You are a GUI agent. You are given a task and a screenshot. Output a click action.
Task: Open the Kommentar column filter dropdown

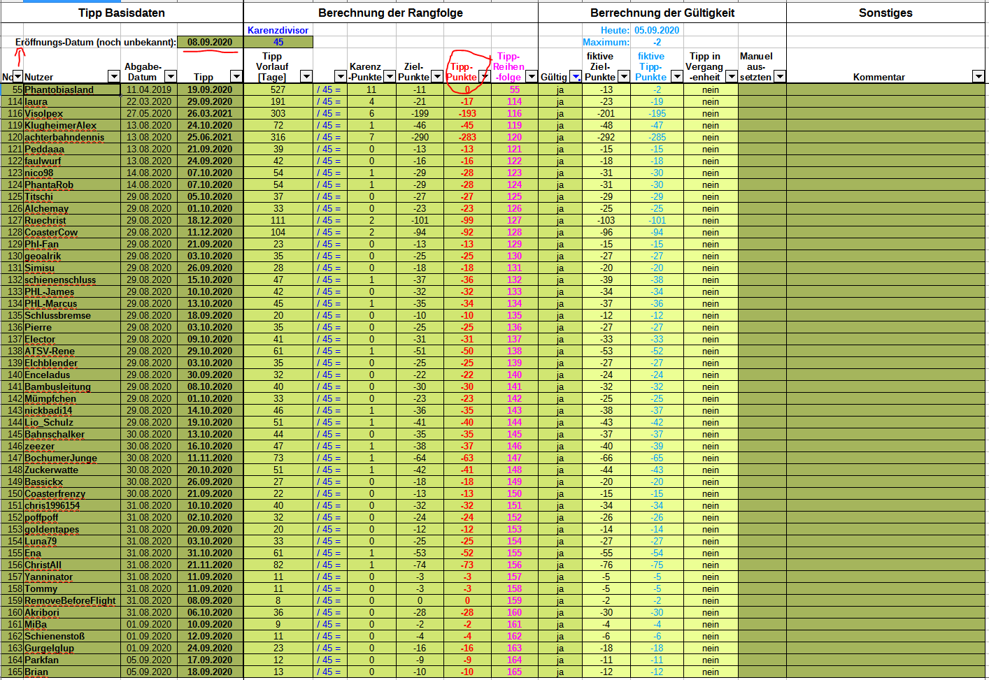[x=979, y=76]
